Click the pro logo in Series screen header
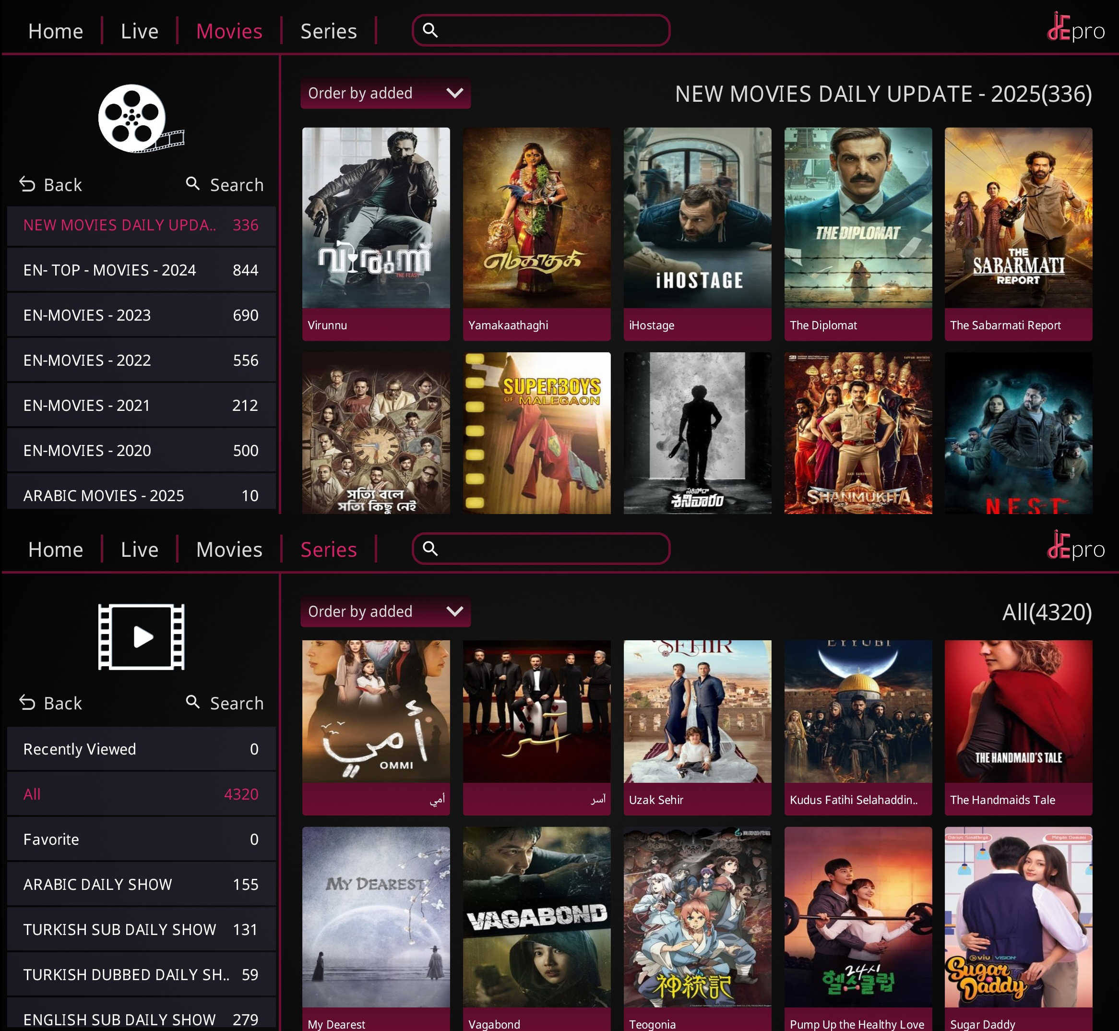 click(x=1075, y=546)
